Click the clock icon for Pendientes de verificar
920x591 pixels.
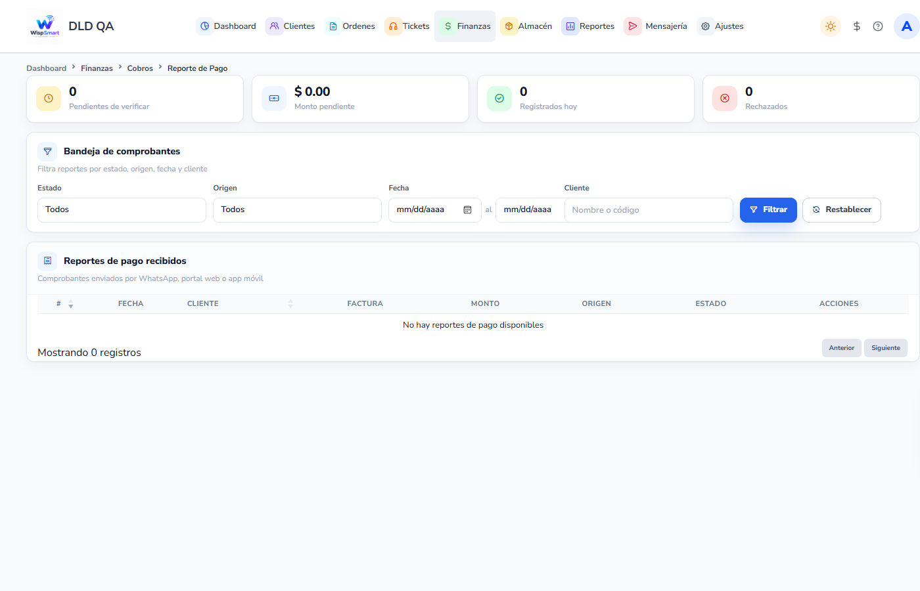tap(49, 98)
